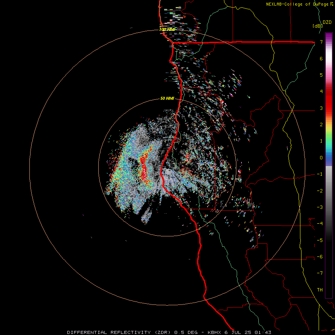Click the positive 5 scale tick label

321,75
